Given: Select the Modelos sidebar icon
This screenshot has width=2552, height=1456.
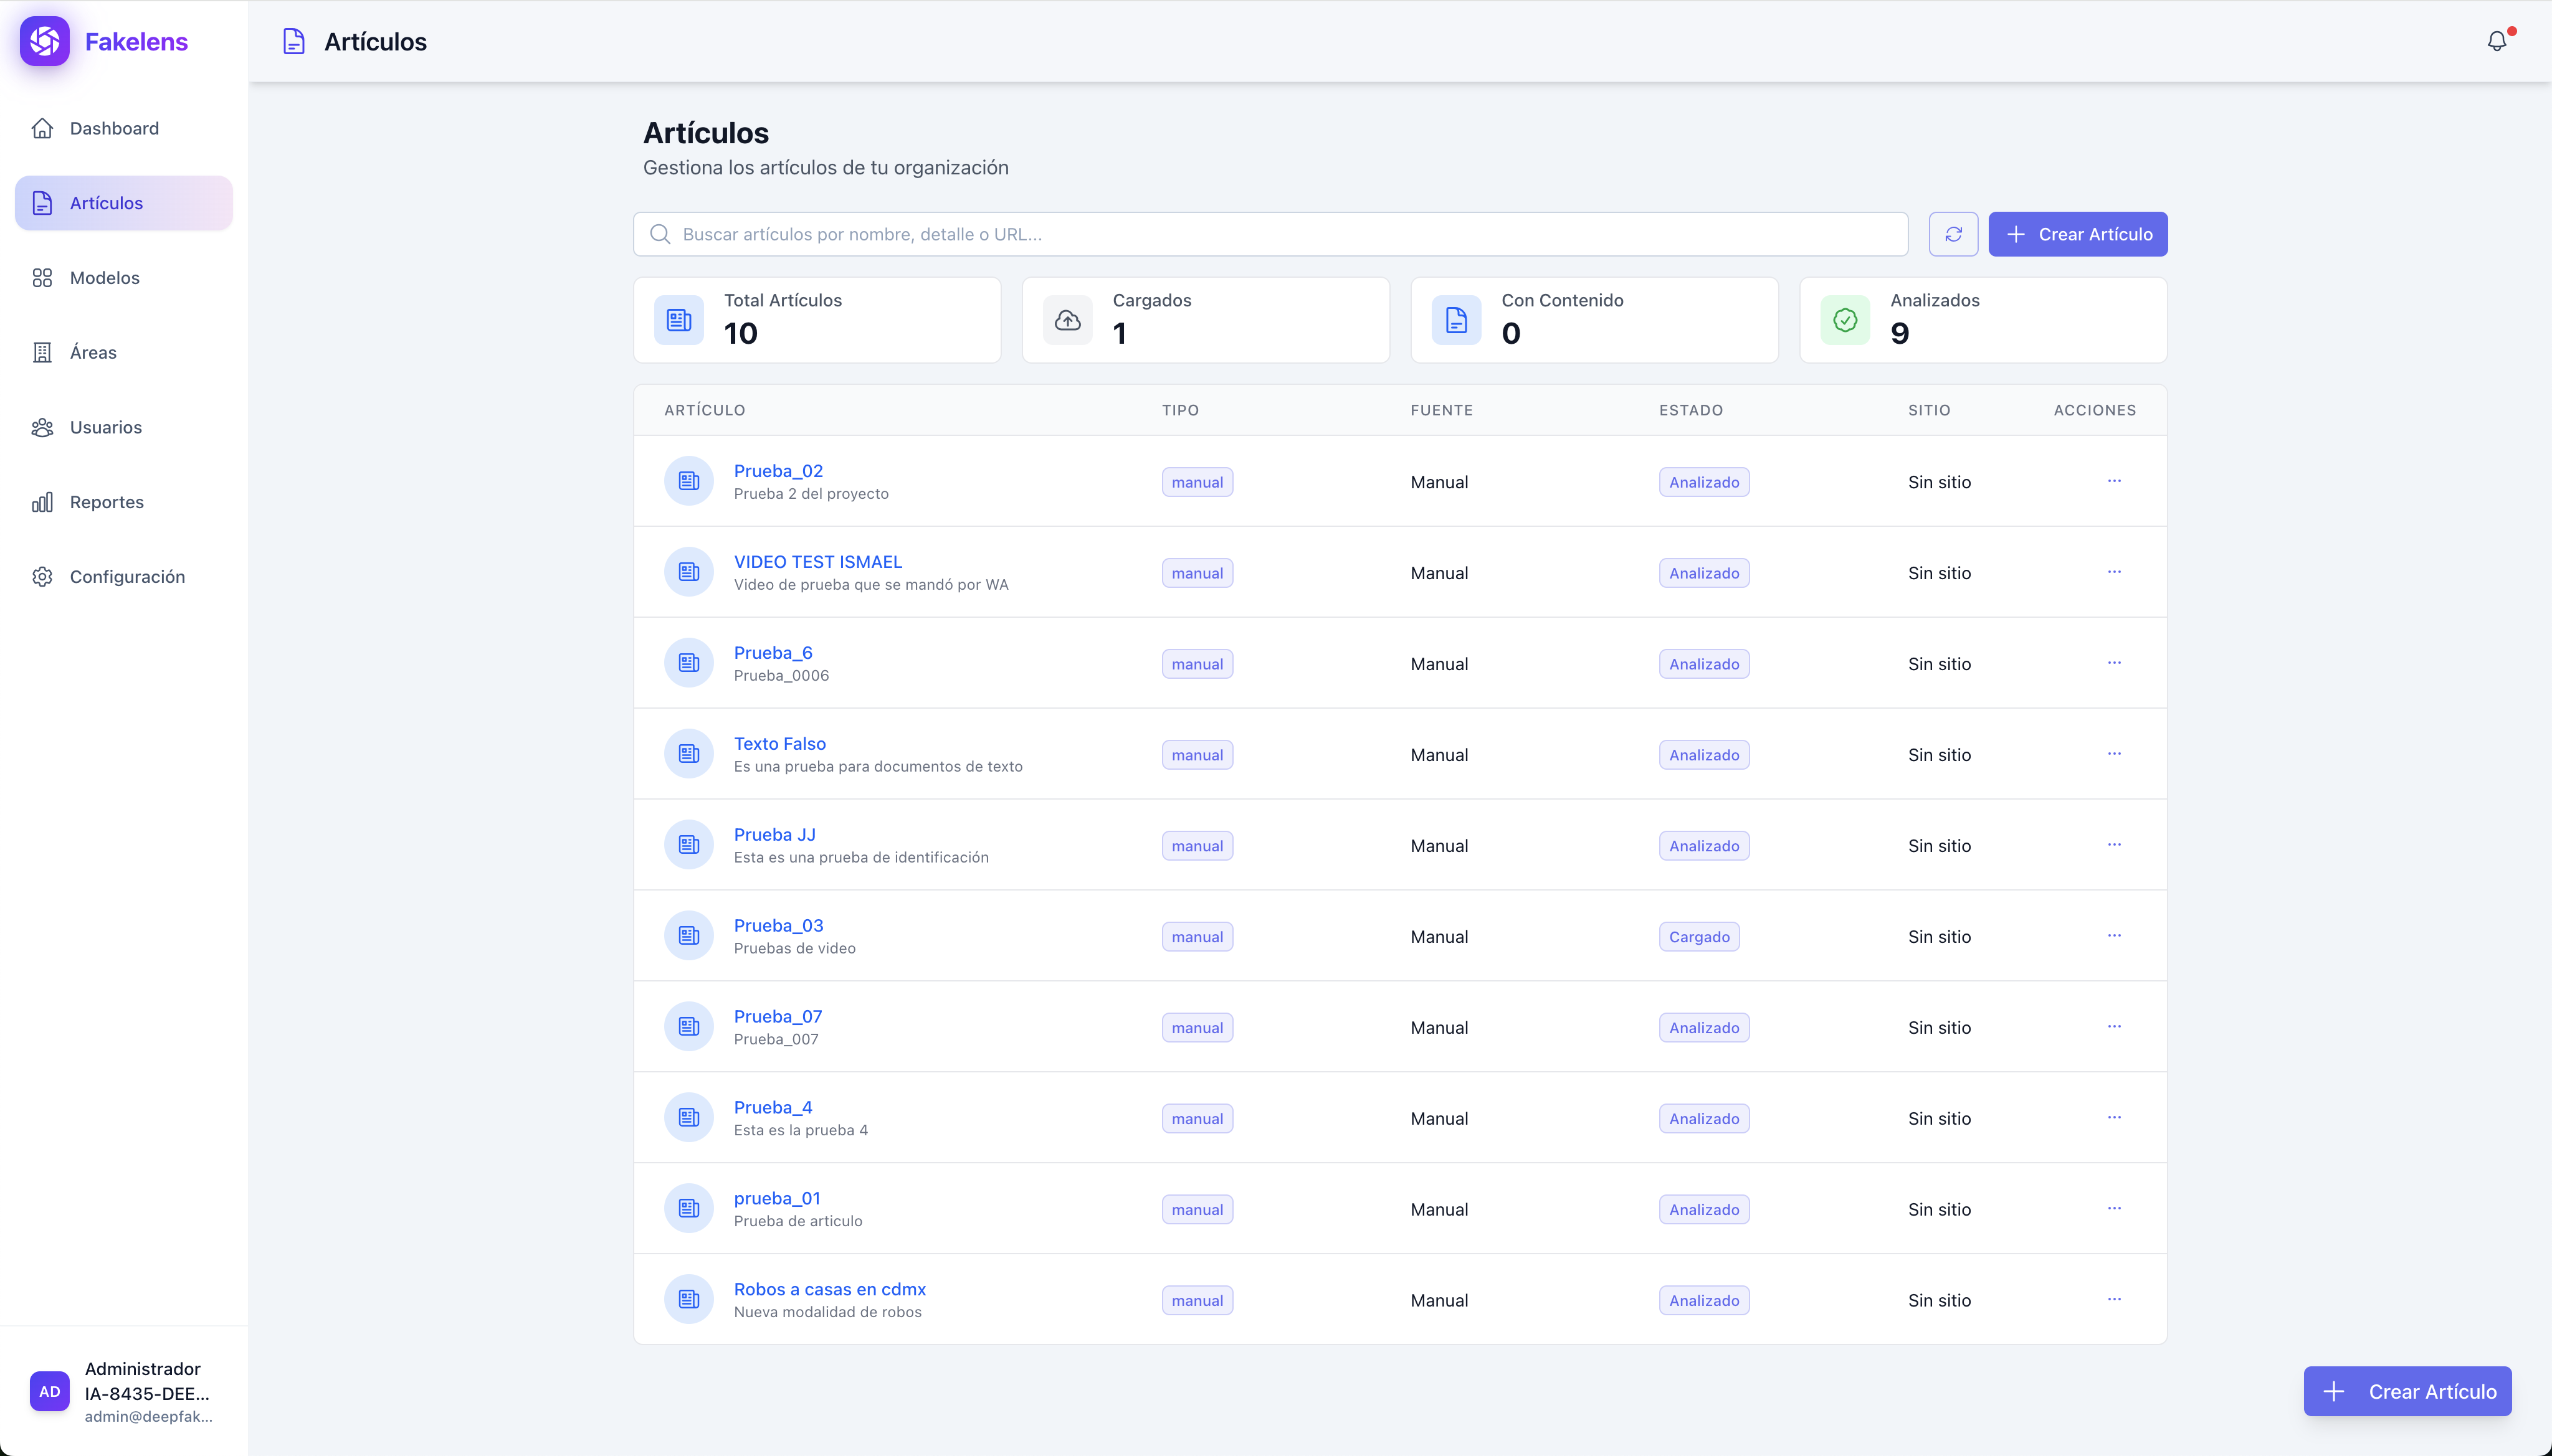Looking at the screenshot, I should tap(42, 277).
